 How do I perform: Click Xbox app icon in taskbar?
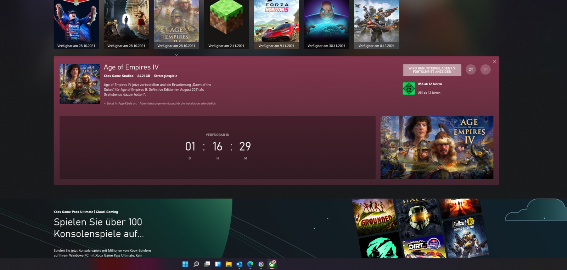(x=272, y=264)
